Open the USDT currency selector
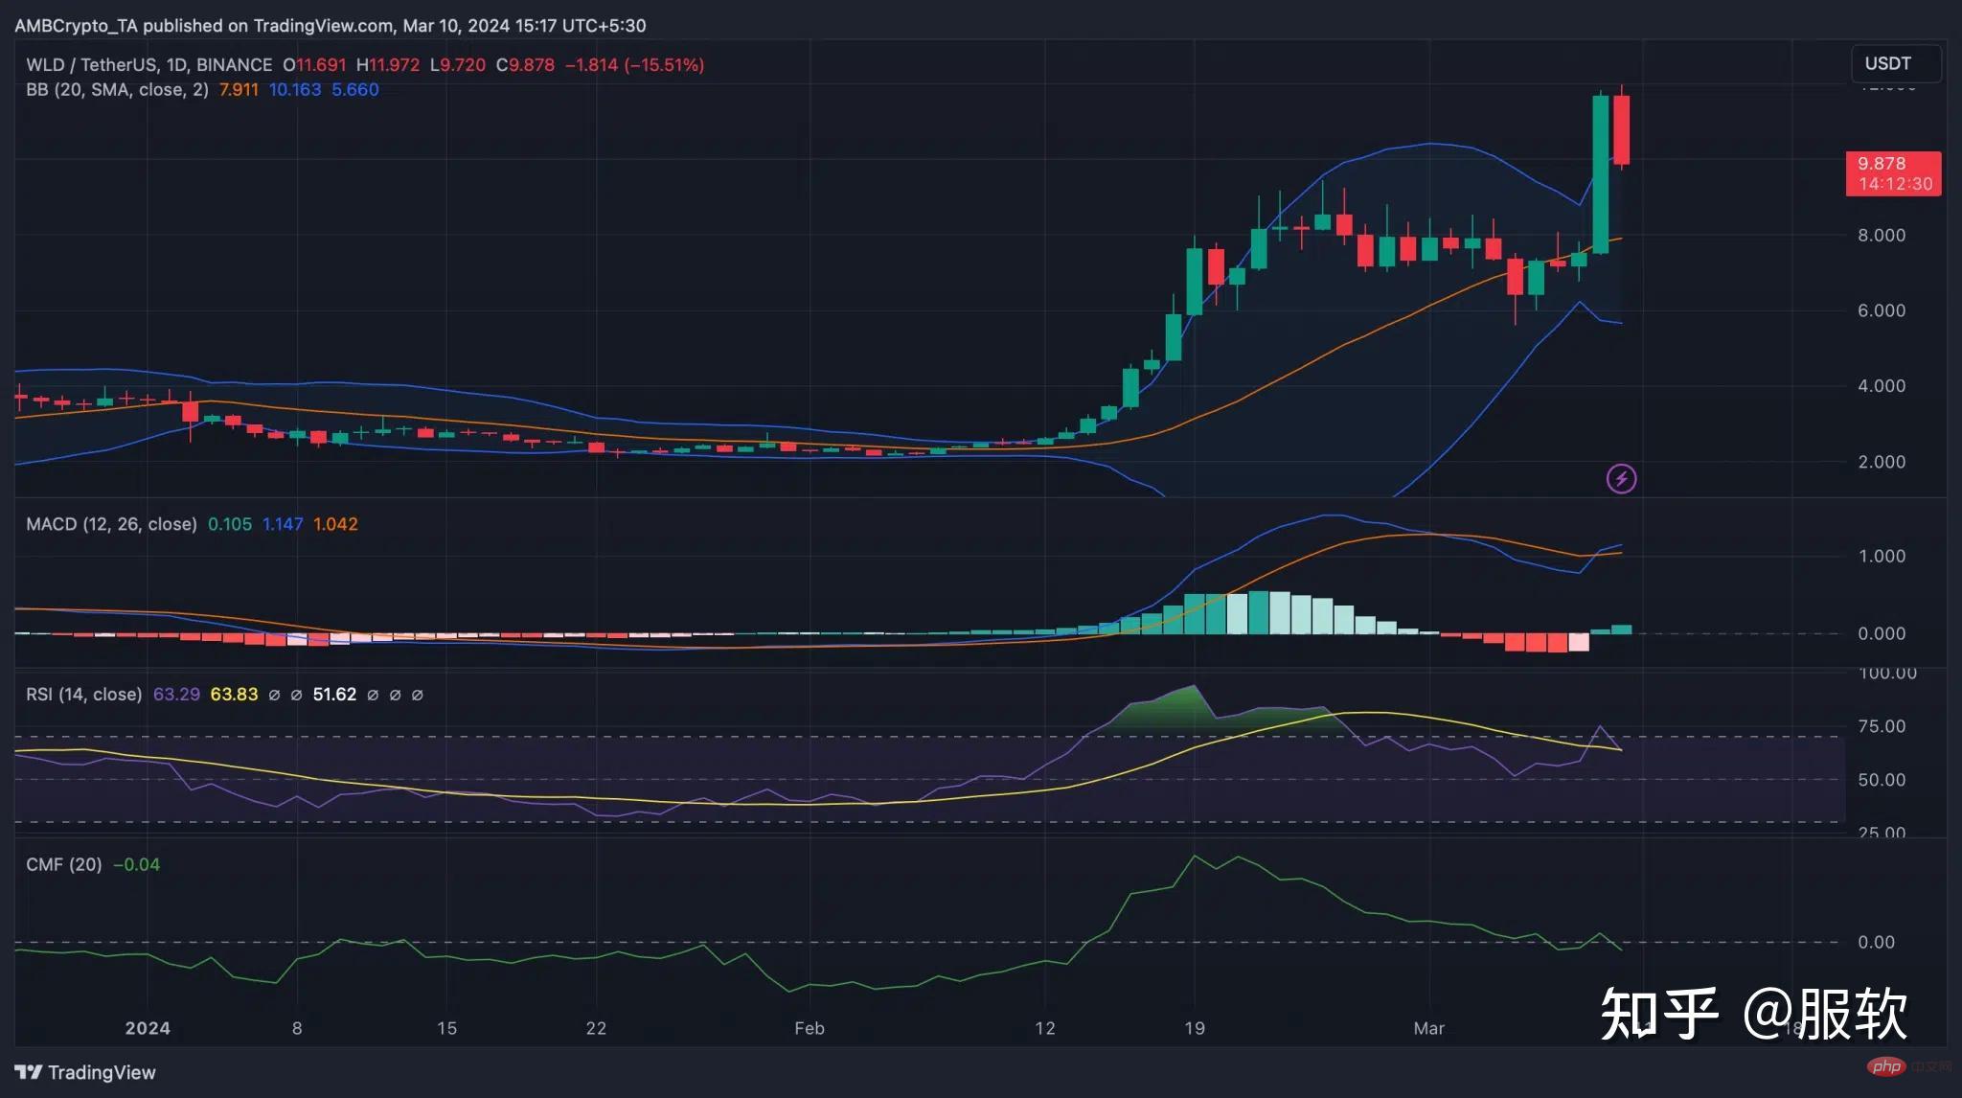 click(1896, 63)
